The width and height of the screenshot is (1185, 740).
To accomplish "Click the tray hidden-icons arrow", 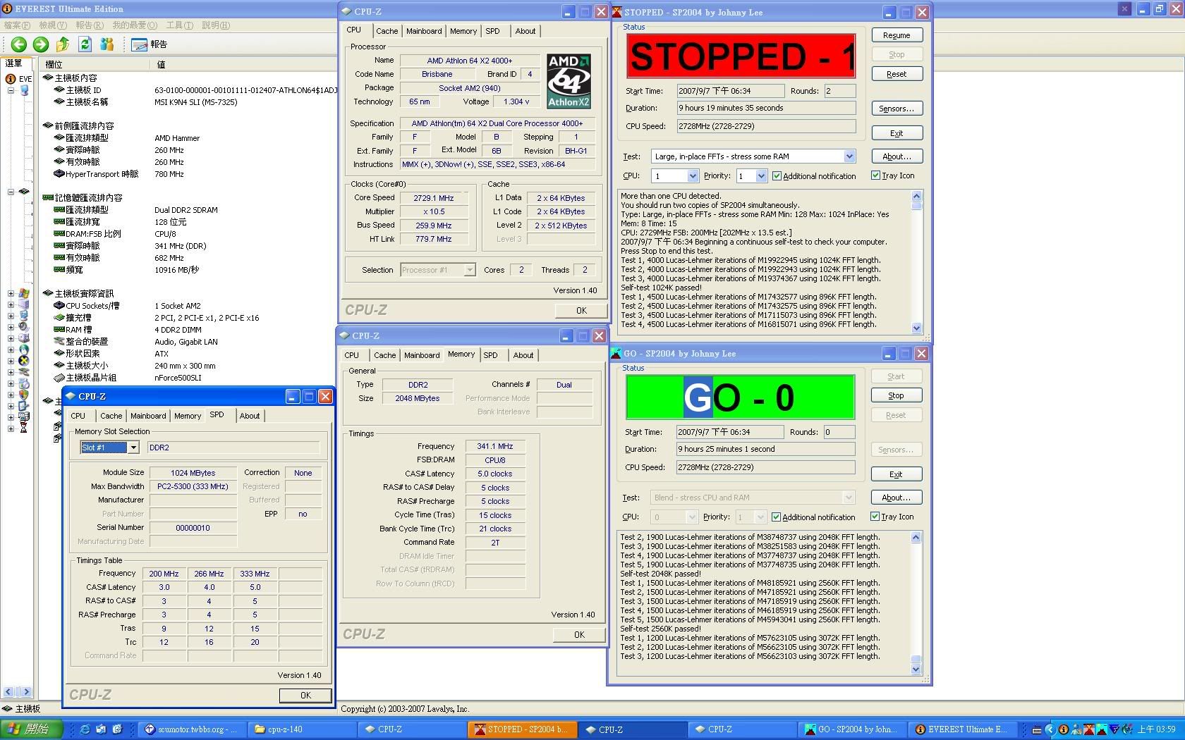I will pos(1050,729).
